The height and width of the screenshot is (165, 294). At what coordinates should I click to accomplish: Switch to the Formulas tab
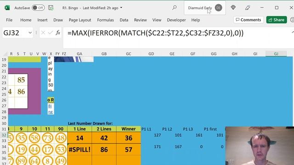point(105,20)
